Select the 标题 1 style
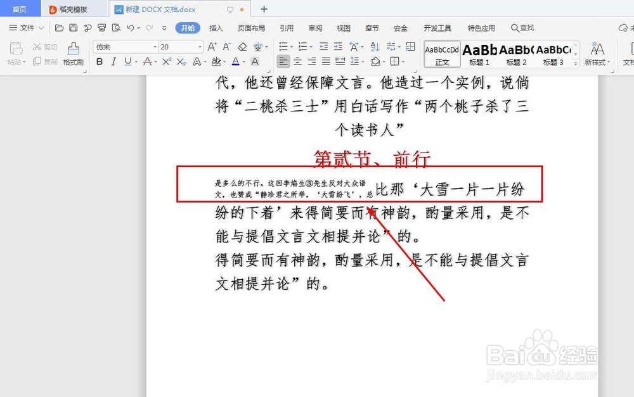634x397 pixels. [x=479, y=54]
